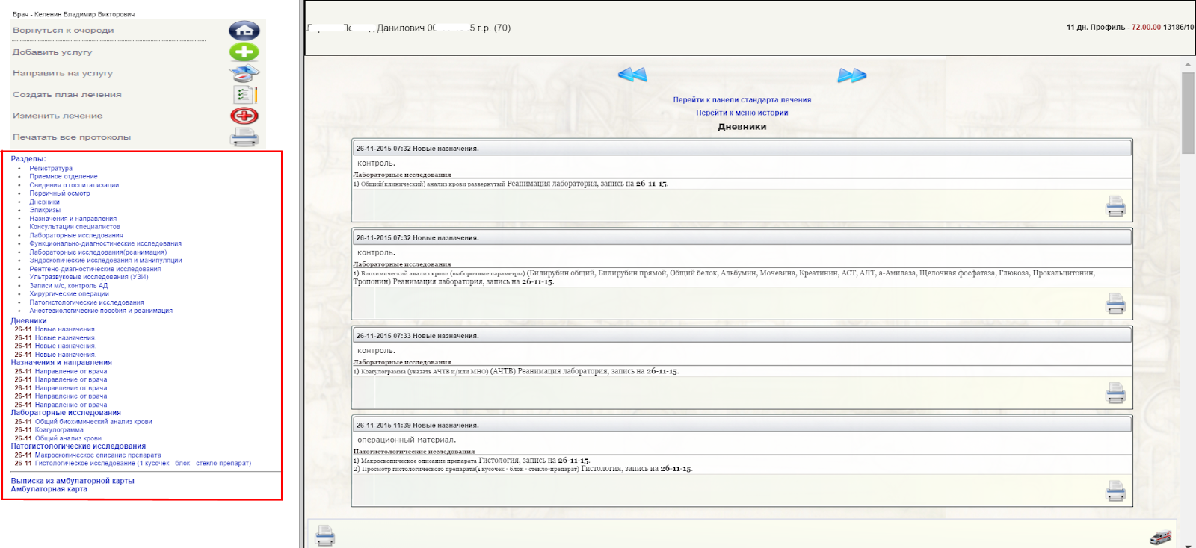Click the home icon to return to queue
The width and height of the screenshot is (1196, 548).
[244, 31]
